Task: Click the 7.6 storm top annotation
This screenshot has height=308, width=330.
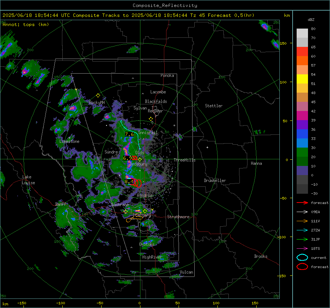Action: [129, 134]
